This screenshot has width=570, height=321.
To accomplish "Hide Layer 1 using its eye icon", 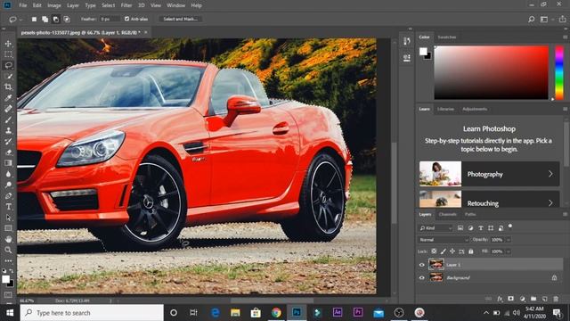I will 421,265.
